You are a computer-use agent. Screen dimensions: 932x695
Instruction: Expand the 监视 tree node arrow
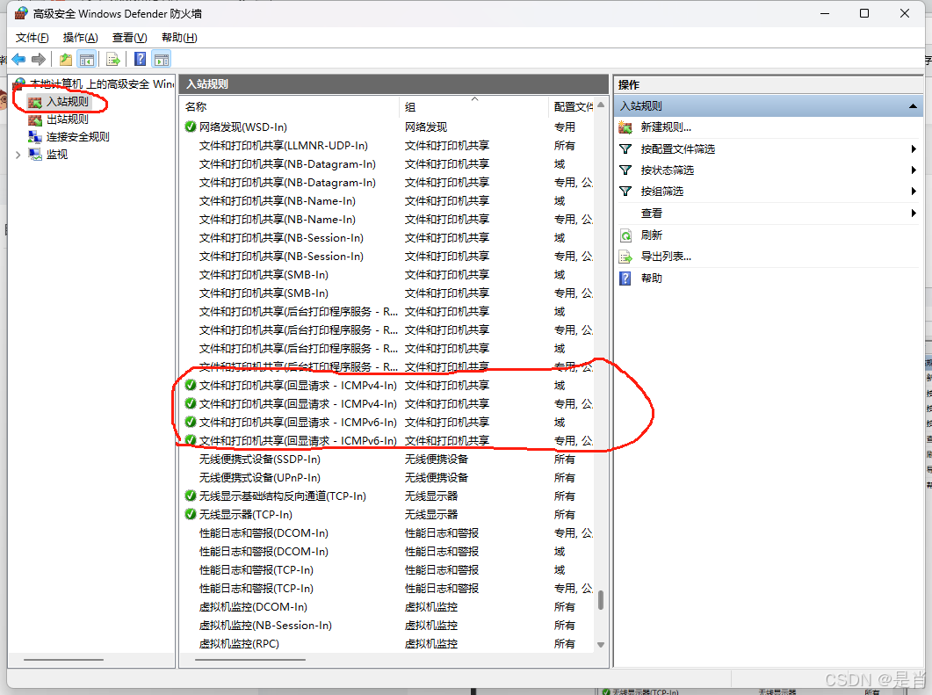[18, 156]
